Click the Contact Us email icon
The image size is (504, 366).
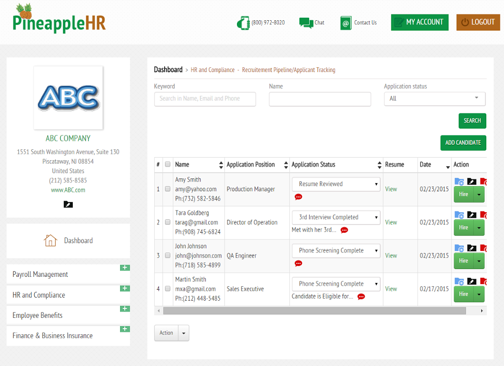(x=346, y=23)
